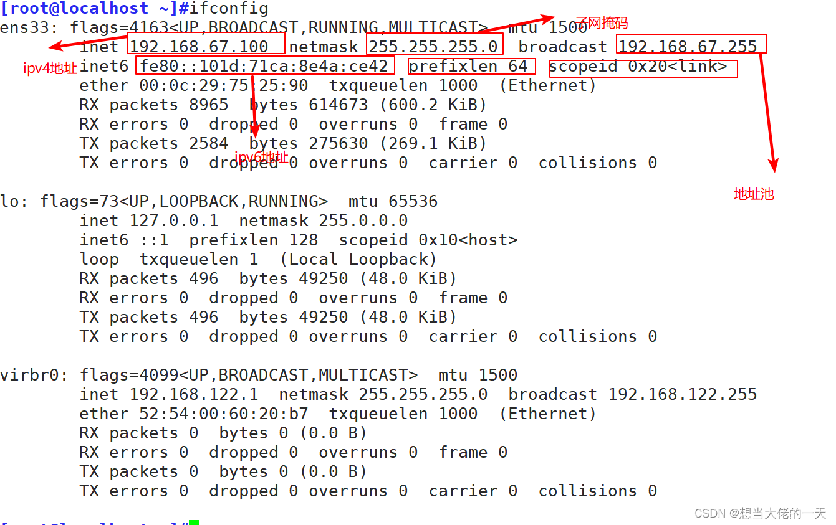Select broadcast address 192.168.122.255
The image size is (836, 525).
683,394
